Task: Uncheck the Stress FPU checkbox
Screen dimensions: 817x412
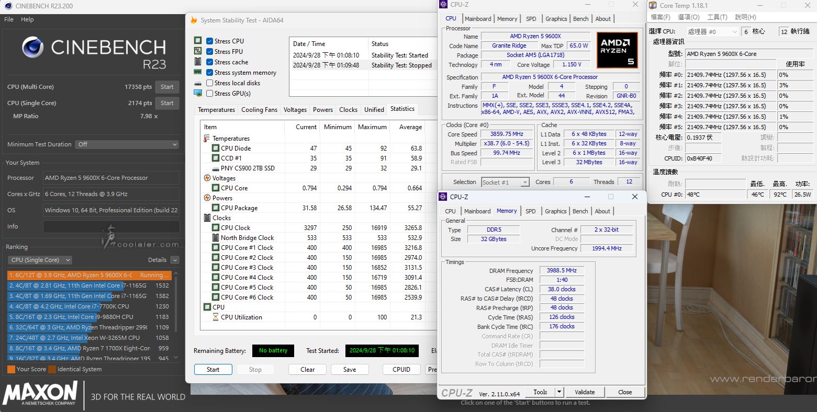Action: tap(209, 52)
